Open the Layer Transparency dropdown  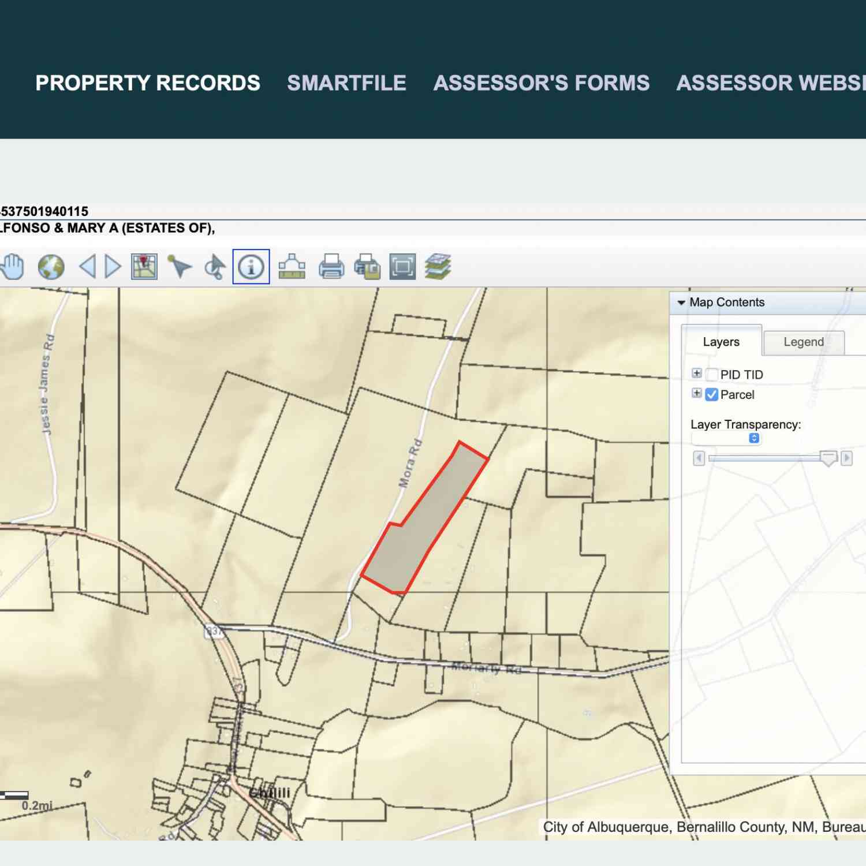pos(726,438)
